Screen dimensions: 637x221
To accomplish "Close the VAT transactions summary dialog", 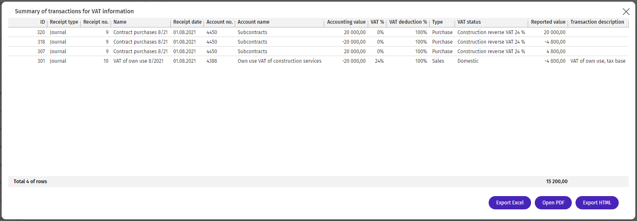I will (626, 12).
